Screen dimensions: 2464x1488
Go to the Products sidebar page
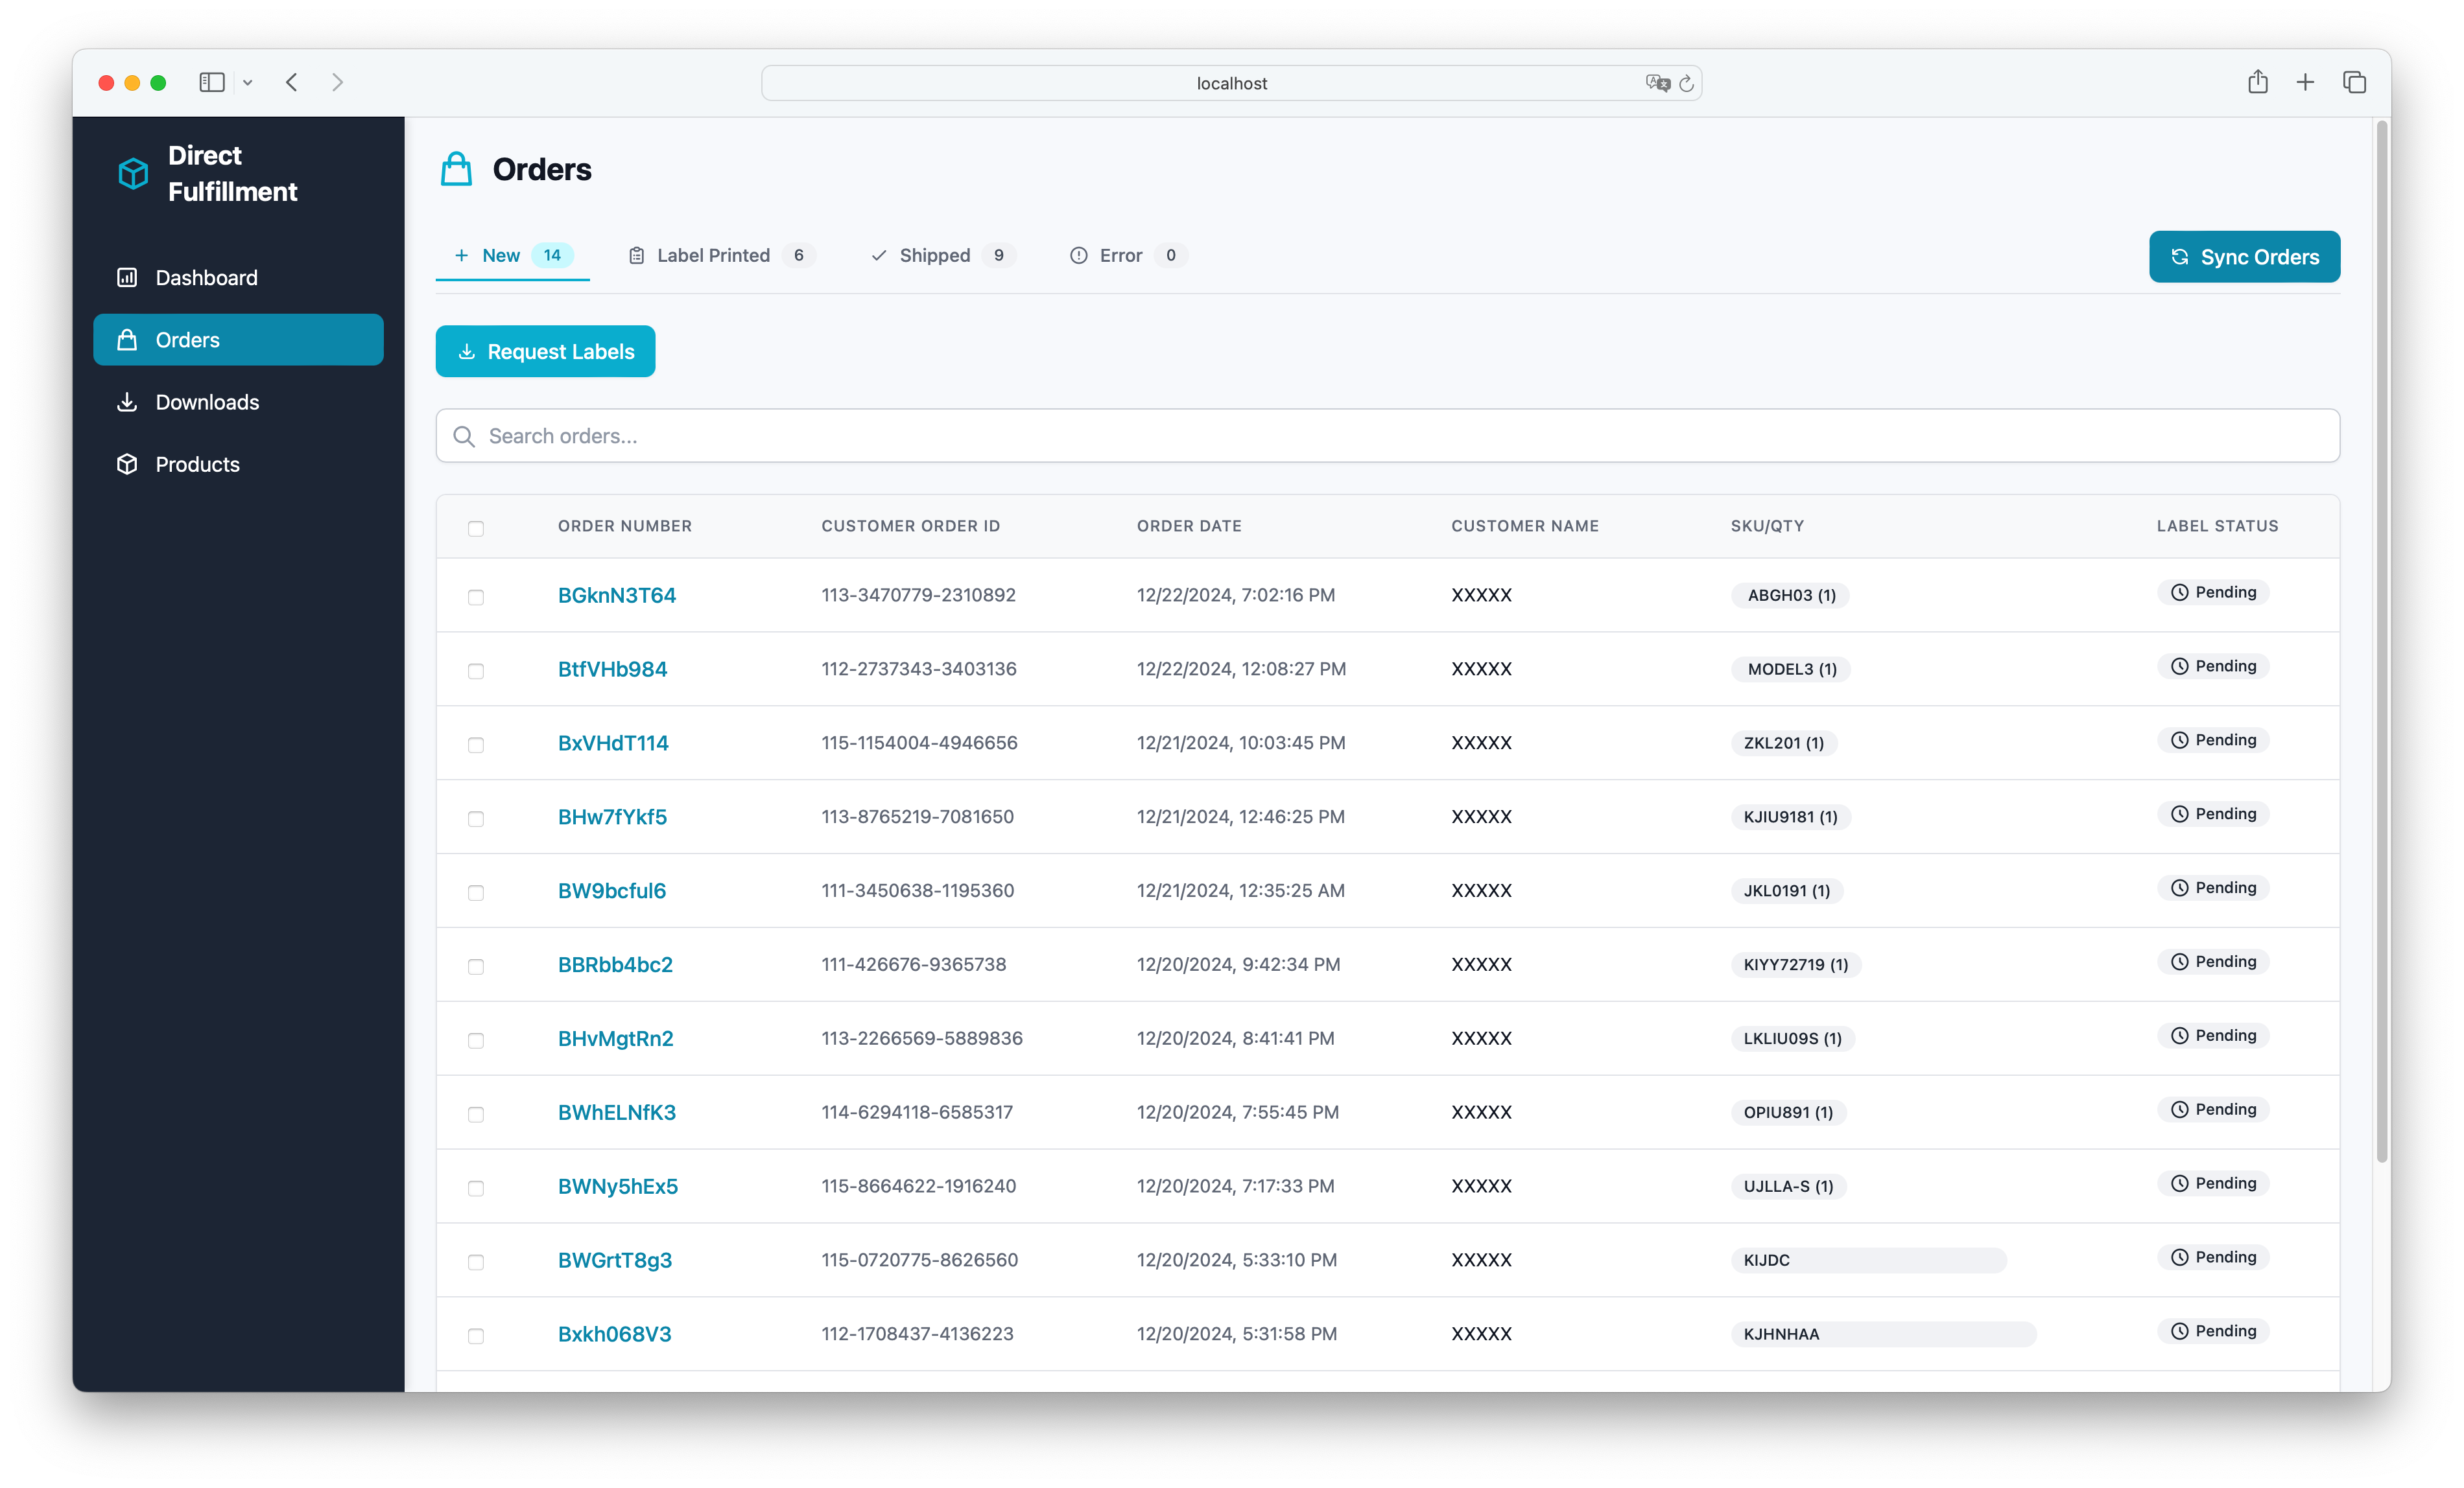click(x=197, y=465)
